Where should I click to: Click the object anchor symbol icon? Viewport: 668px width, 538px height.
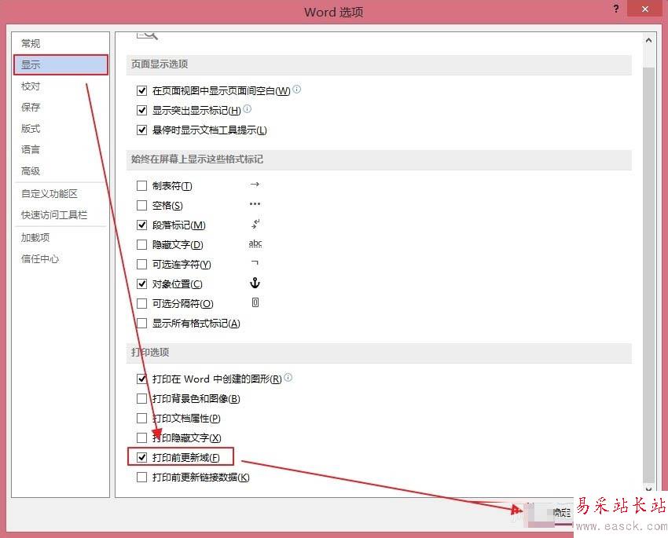pyautogui.click(x=255, y=283)
